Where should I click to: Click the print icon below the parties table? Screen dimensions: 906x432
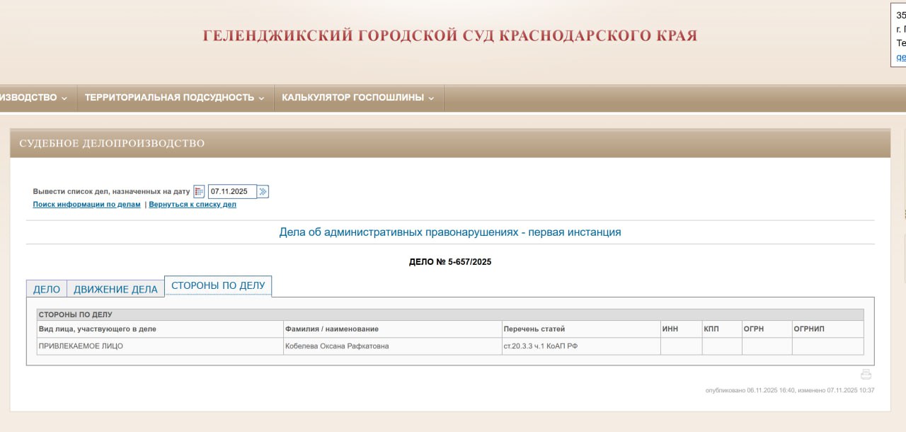[866, 373]
